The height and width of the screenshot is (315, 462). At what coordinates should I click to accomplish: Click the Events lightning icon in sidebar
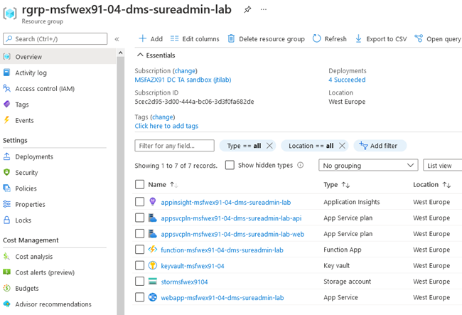6,120
